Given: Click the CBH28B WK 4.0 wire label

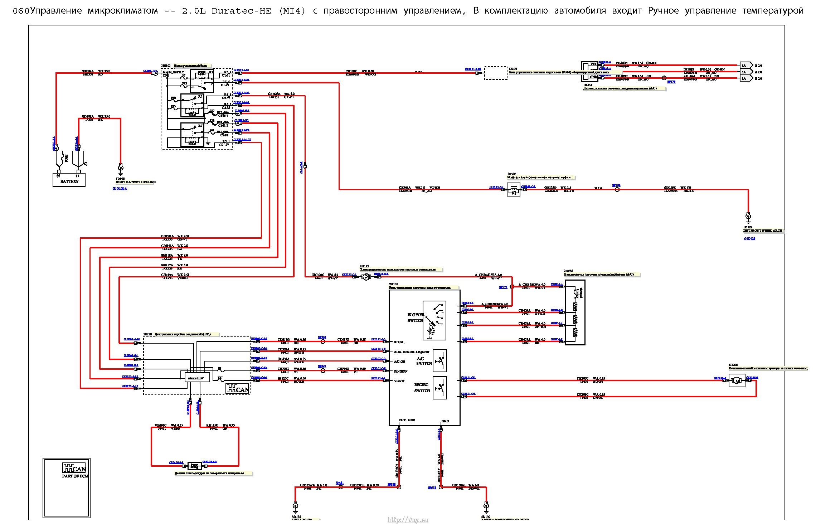Looking at the screenshot, I should (x=281, y=94).
